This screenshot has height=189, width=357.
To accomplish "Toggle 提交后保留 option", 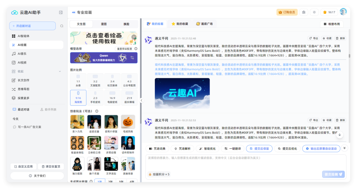I will (259, 148).
